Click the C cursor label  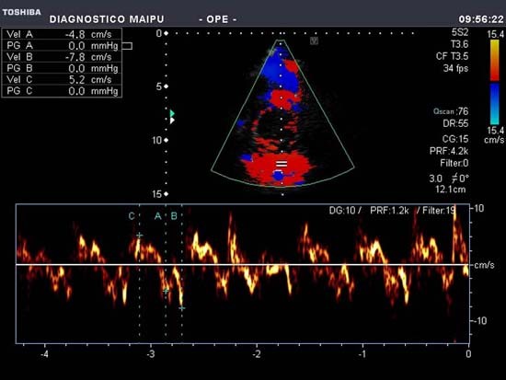click(132, 216)
